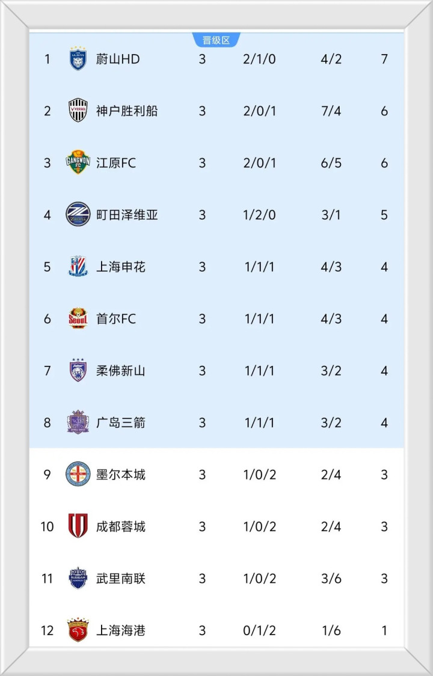Select the 江原FC team badge
The width and height of the screenshot is (433, 676).
[x=78, y=163]
